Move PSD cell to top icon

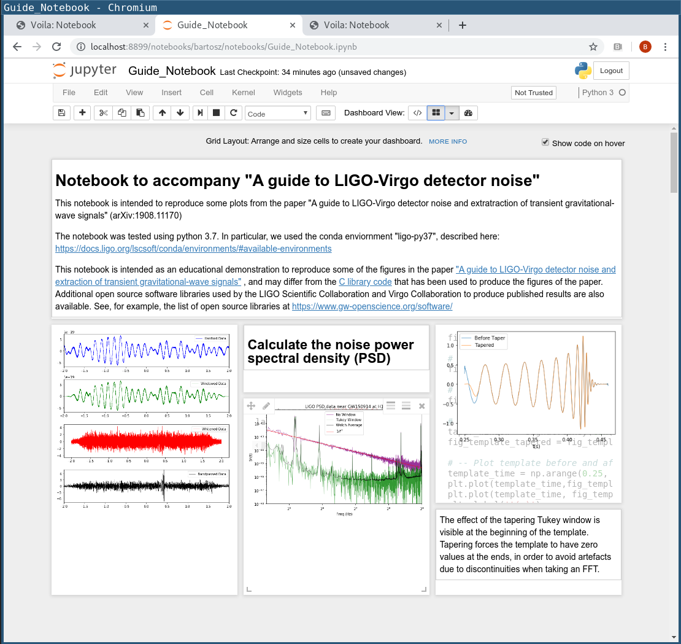click(x=391, y=406)
